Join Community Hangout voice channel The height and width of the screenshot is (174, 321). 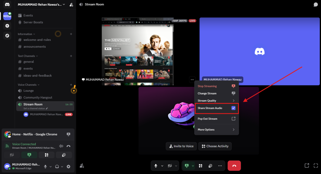(x=45, y=97)
